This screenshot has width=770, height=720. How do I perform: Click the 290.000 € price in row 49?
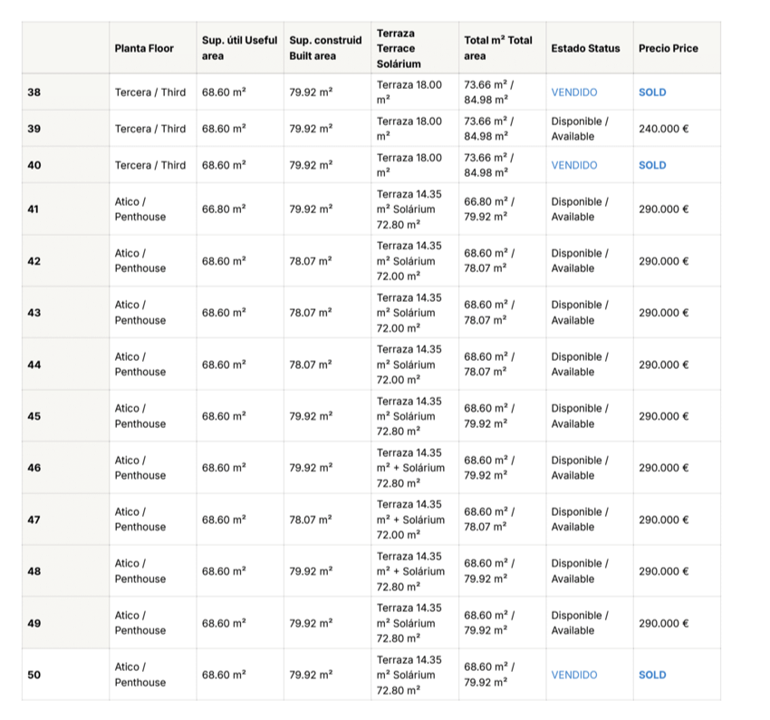click(x=663, y=623)
